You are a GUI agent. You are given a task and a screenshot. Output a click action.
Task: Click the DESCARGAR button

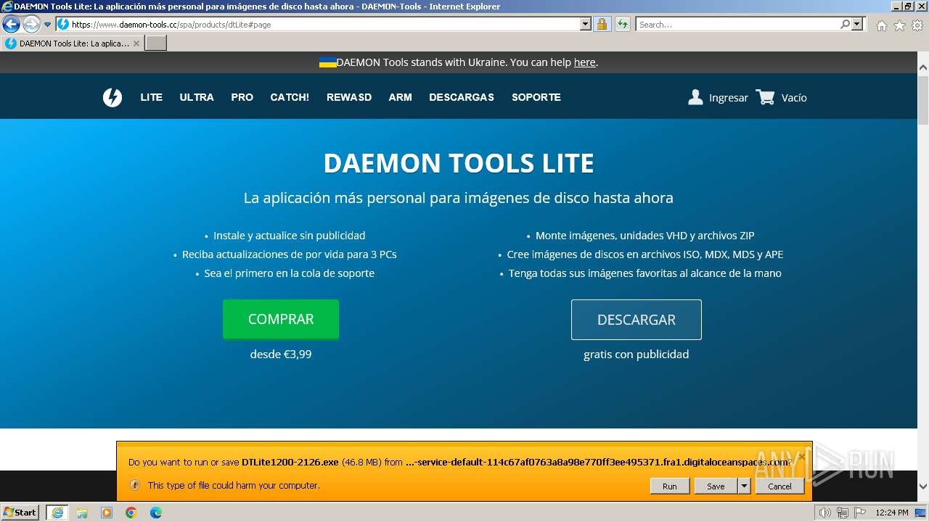pos(637,320)
